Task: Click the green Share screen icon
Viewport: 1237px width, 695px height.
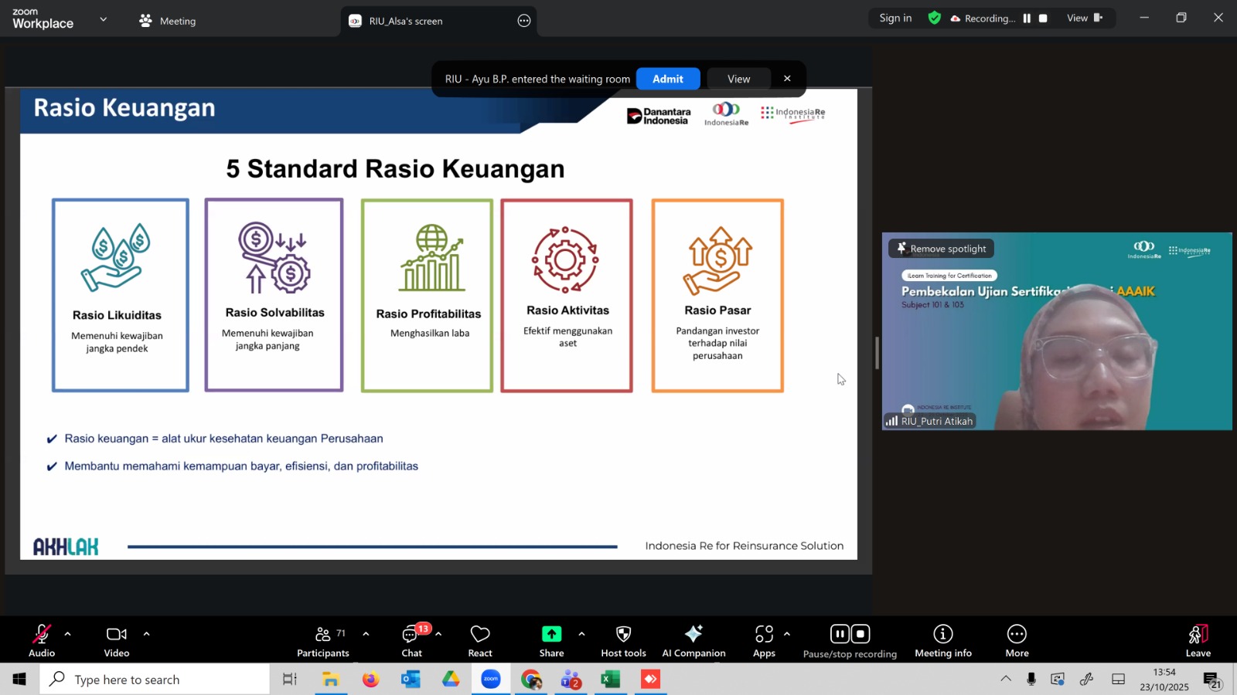Action: click(551, 634)
